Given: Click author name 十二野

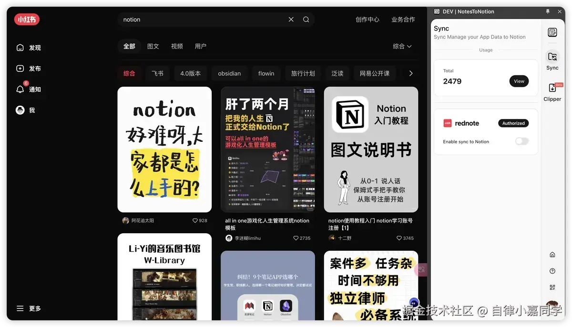Looking at the screenshot, I should [x=345, y=238].
